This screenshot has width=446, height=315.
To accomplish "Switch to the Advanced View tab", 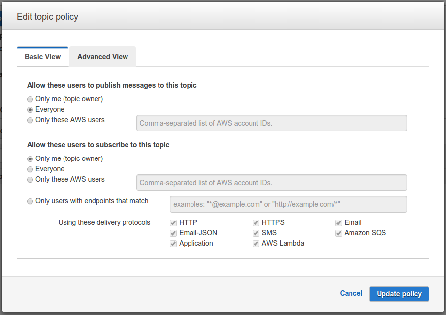I will [x=102, y=57].
